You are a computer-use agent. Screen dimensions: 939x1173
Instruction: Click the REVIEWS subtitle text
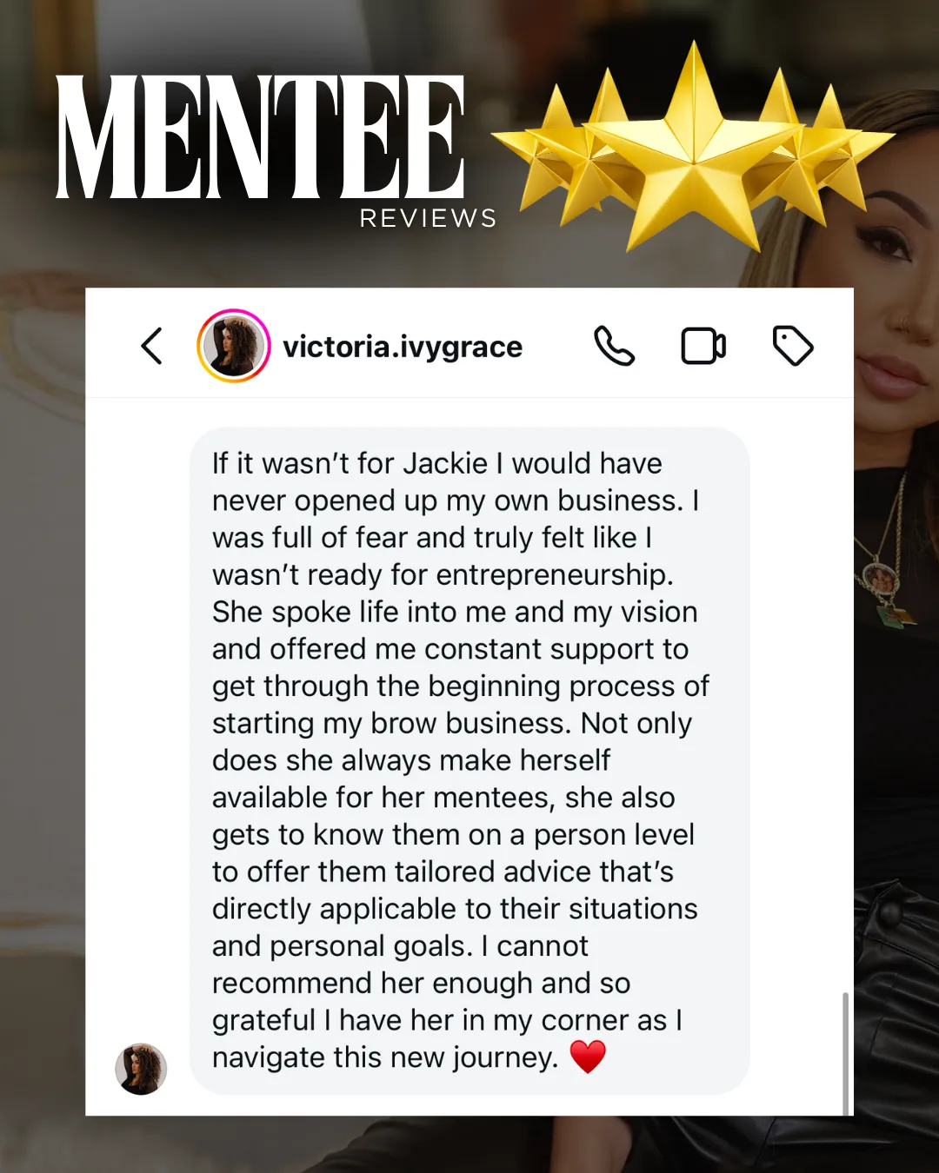[x=429, y=218]
